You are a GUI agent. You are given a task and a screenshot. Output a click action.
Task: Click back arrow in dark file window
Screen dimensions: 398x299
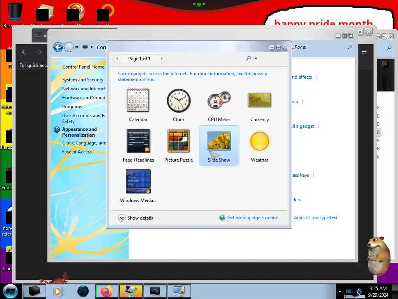tap(25, 52)
